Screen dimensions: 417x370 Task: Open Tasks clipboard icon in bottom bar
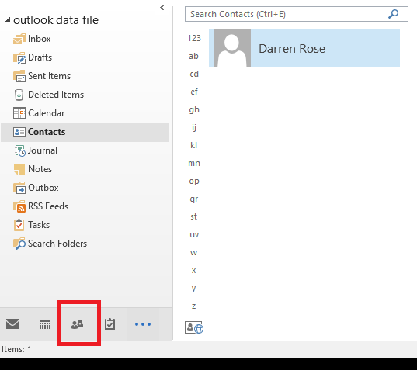pyautogui.click(x=109, y=324)
